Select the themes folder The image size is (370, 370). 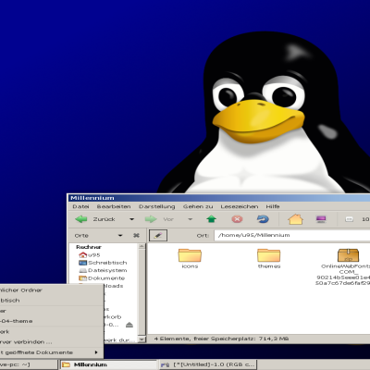[x=269, y=259]
